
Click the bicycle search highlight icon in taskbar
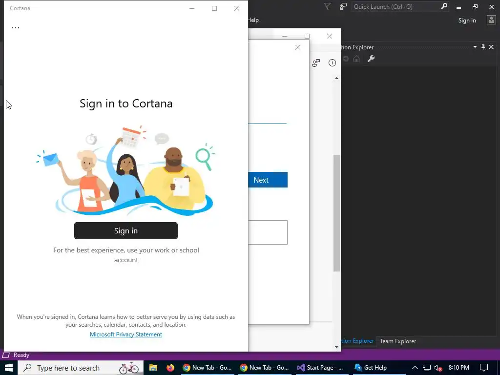[x=129, y=368]
